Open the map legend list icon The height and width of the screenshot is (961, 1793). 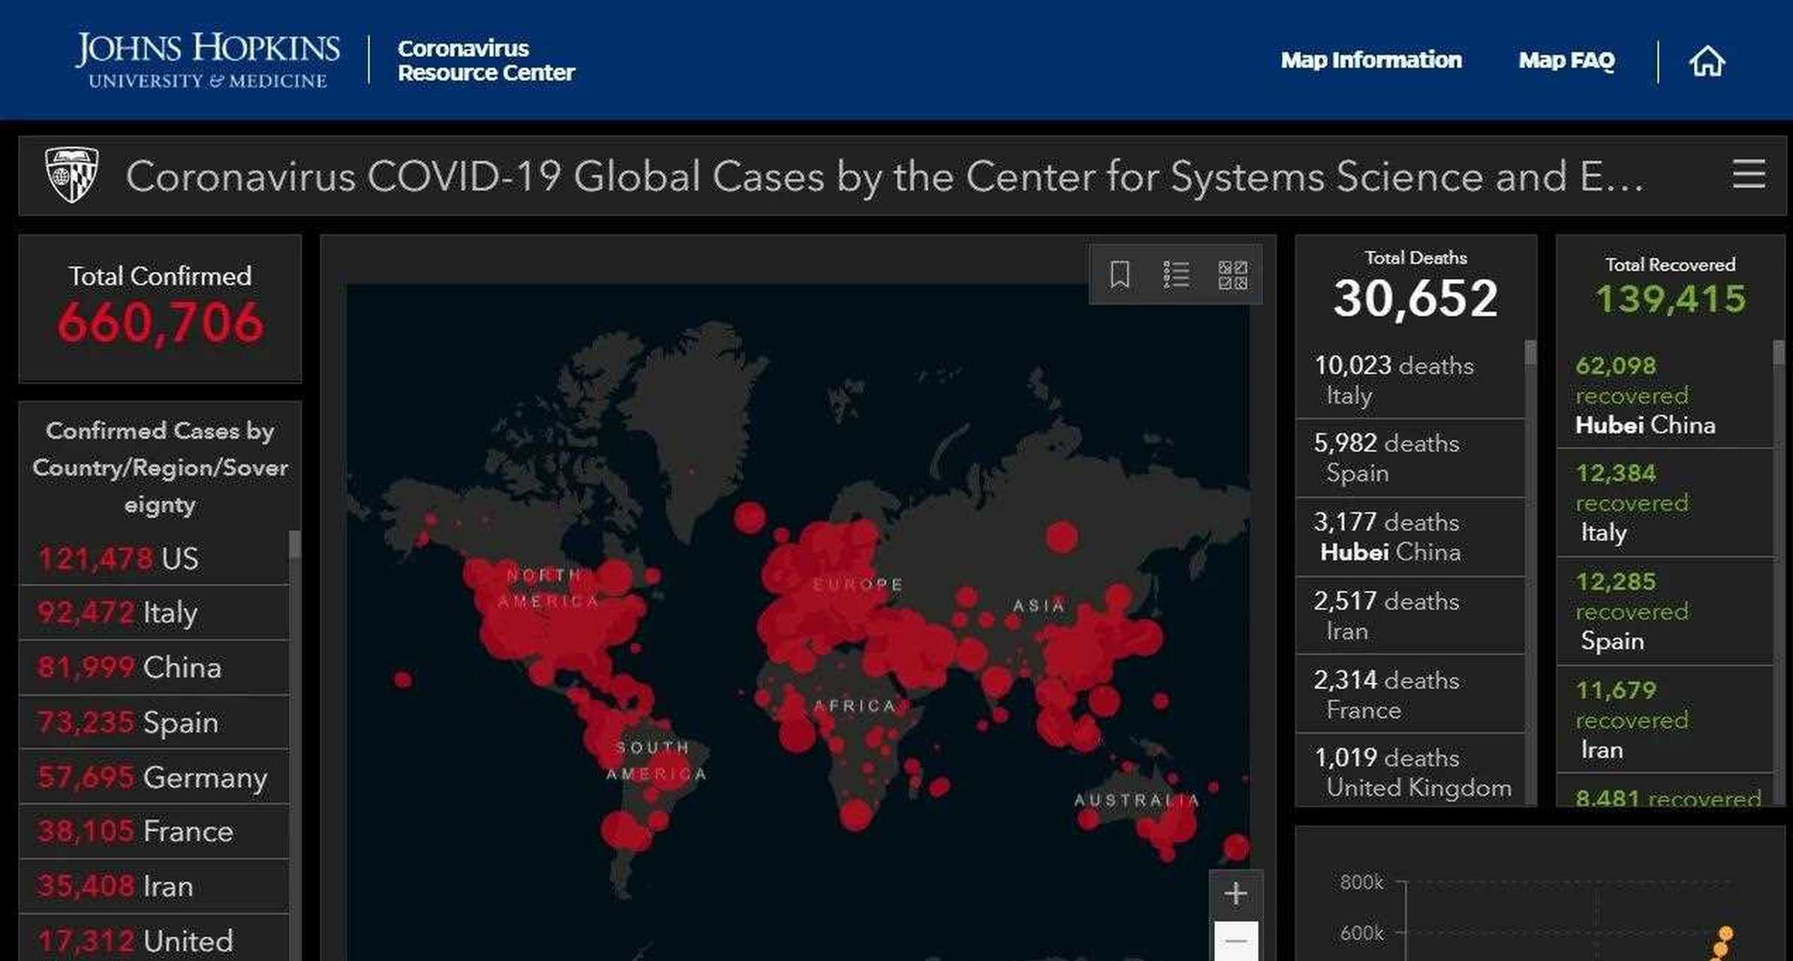pos(1175,275)
